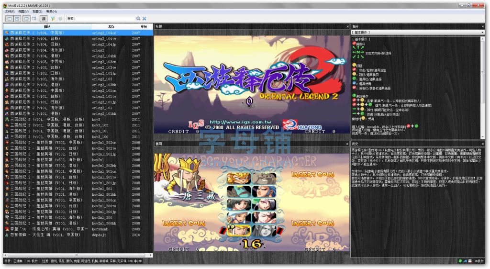490x269 pixels.
Task: Sort list by the 年份 column header
Action: tap(144, 27)
